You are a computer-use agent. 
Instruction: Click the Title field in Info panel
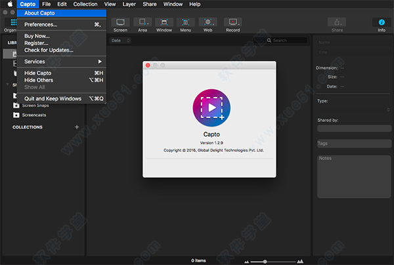353,52
